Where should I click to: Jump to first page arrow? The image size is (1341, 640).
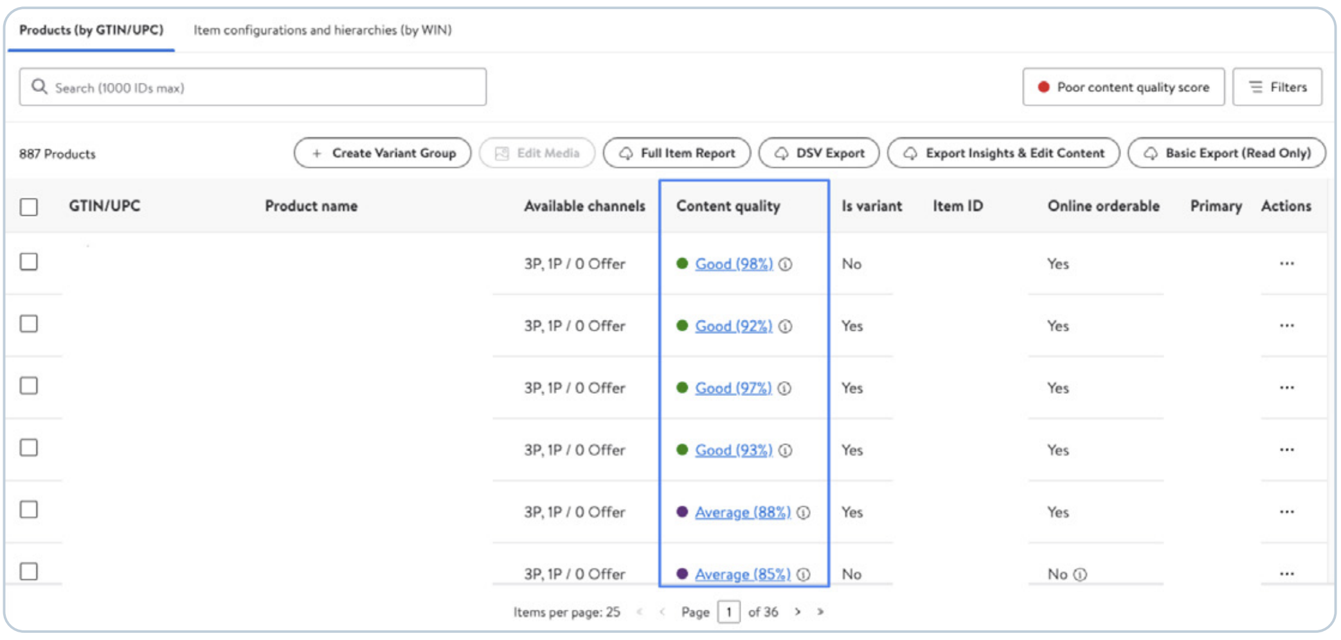tap(640, 612)
